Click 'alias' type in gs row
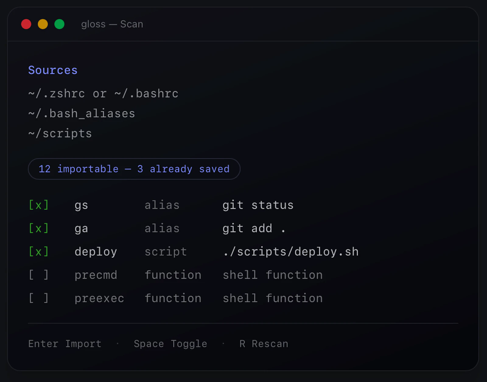Screen dimensions: 487x382 [x=162, y=205]
